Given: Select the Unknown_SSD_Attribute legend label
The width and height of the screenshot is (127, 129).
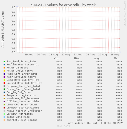Looking at the screenshot, I should (x=23, y=108).
